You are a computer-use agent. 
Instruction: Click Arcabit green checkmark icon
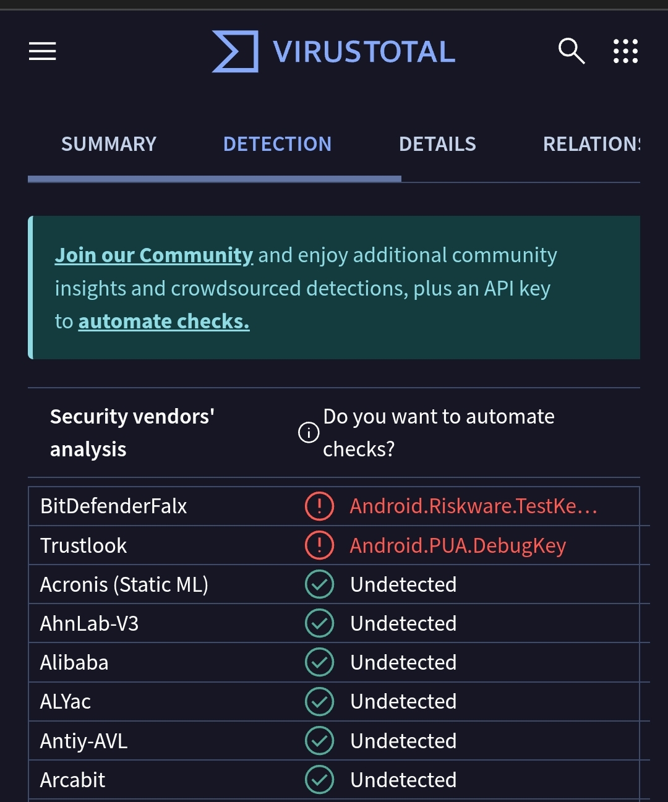[x=319, y=780]
